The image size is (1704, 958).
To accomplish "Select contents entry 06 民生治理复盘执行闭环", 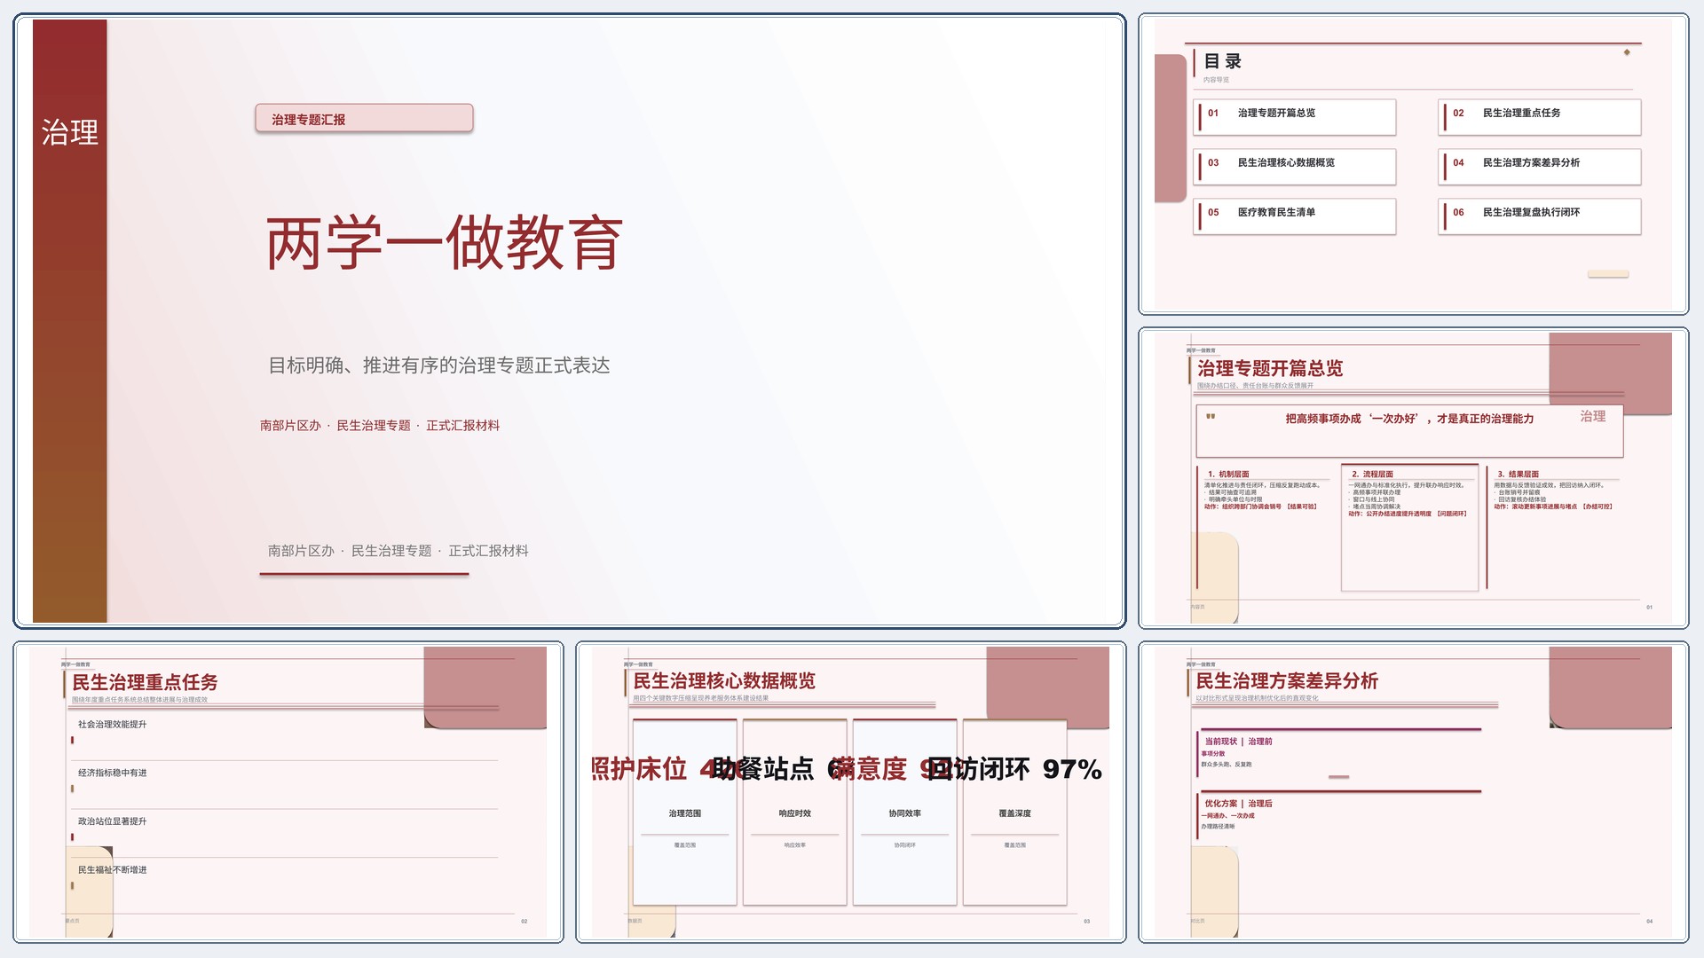I will (1540, 216).
